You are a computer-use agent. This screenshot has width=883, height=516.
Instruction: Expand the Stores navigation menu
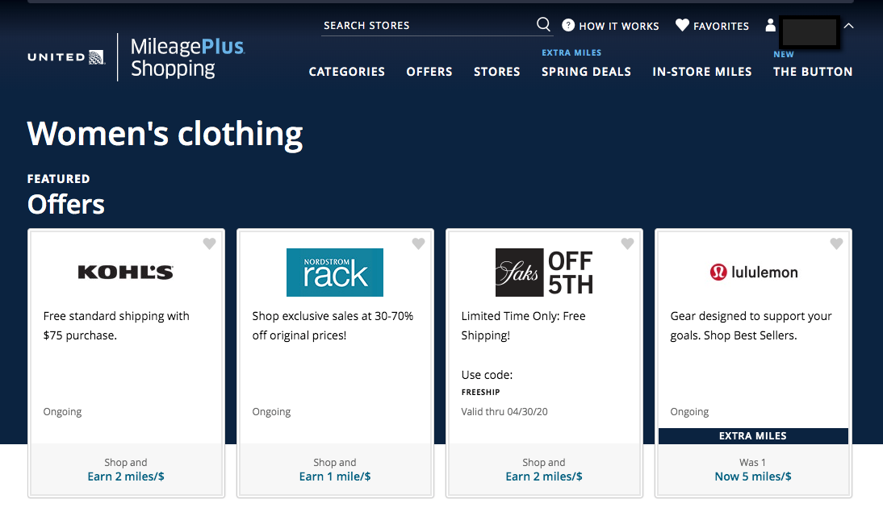coord(496,72)
